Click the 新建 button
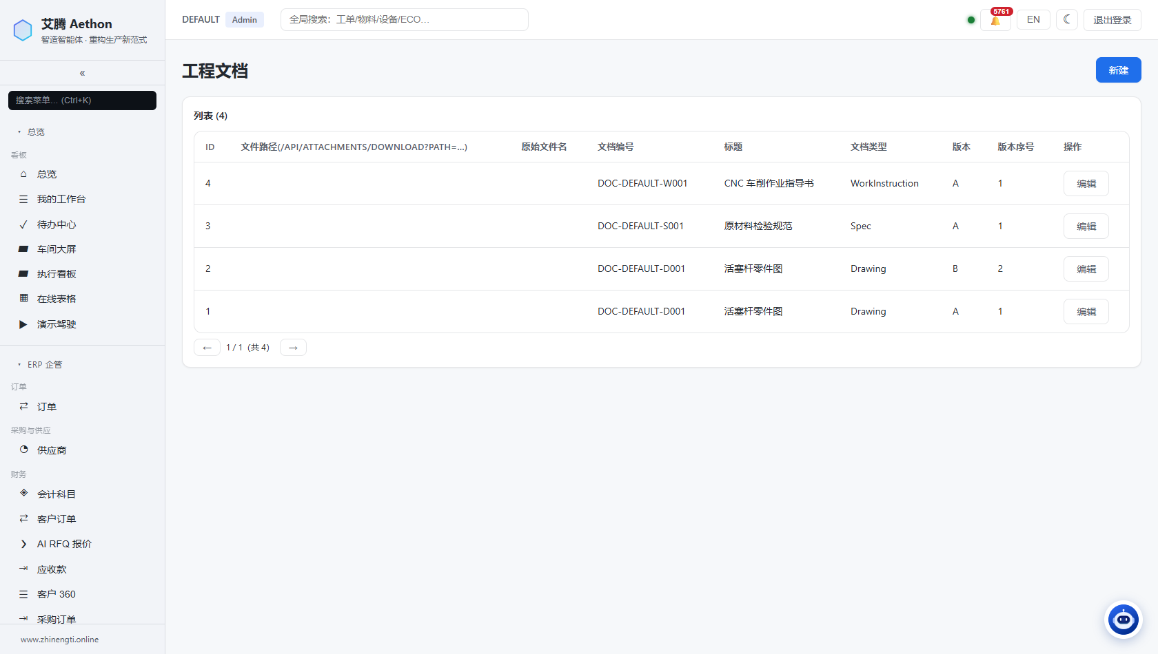The width and height of the screenshot is (1158, 654). click(x=1118, y=70)
